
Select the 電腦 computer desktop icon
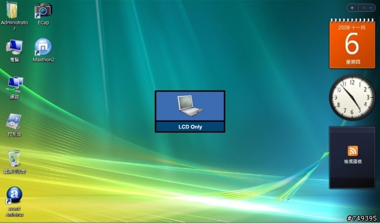(x=14, y=47)
